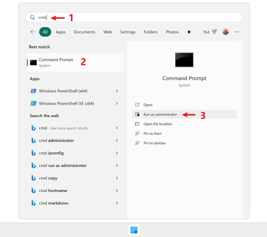Click the Bing icon beside cmd markdown
Viewport: 267px width, 237px height.
pyautogui.click(x=34, y=203)
